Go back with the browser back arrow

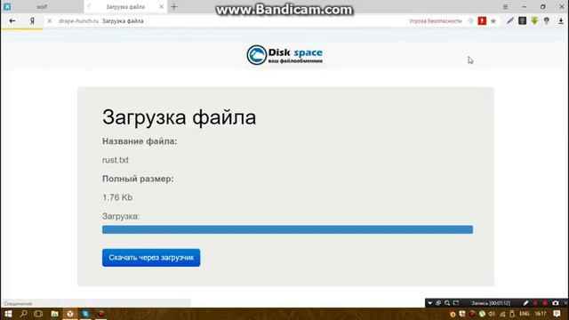tap(12, 20)
